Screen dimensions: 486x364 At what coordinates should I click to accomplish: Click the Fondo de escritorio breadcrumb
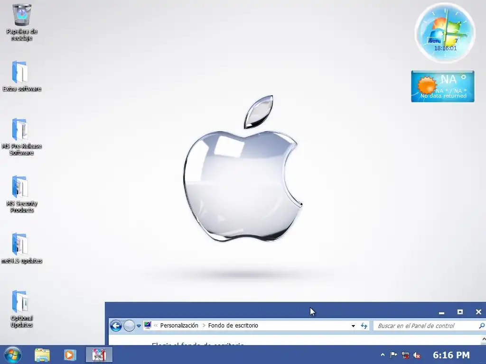(233, 325)
